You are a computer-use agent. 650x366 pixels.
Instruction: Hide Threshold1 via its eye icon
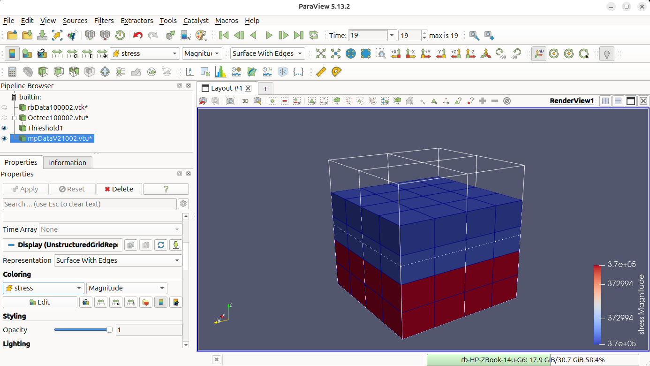click(5, 128)
